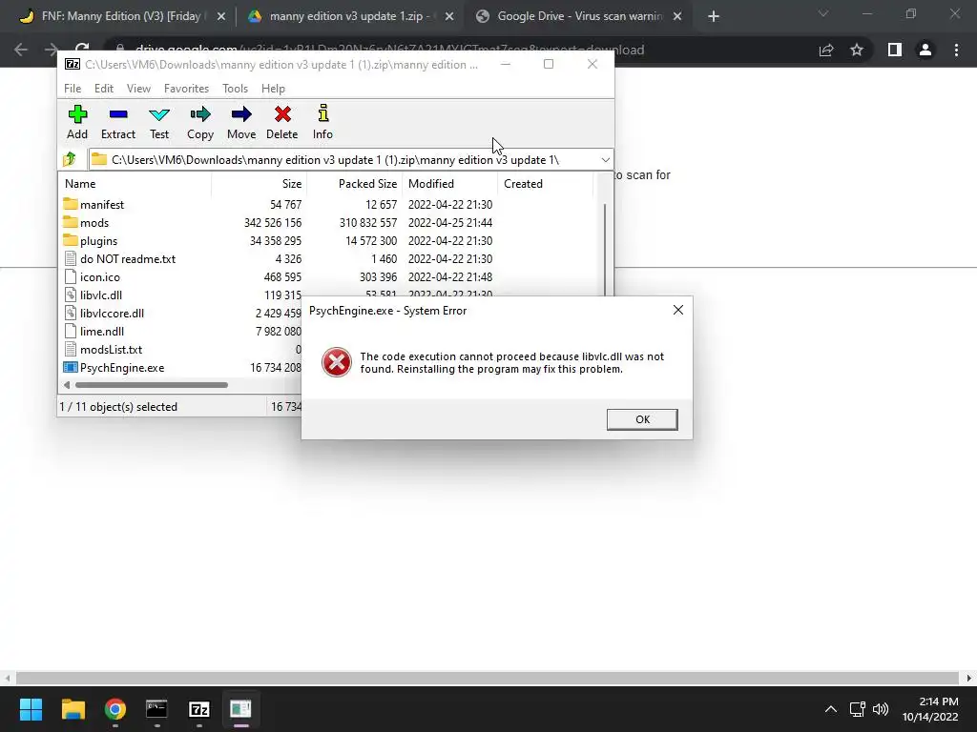Close the PsychEngine.exe System Error dialog

point(678,310)
